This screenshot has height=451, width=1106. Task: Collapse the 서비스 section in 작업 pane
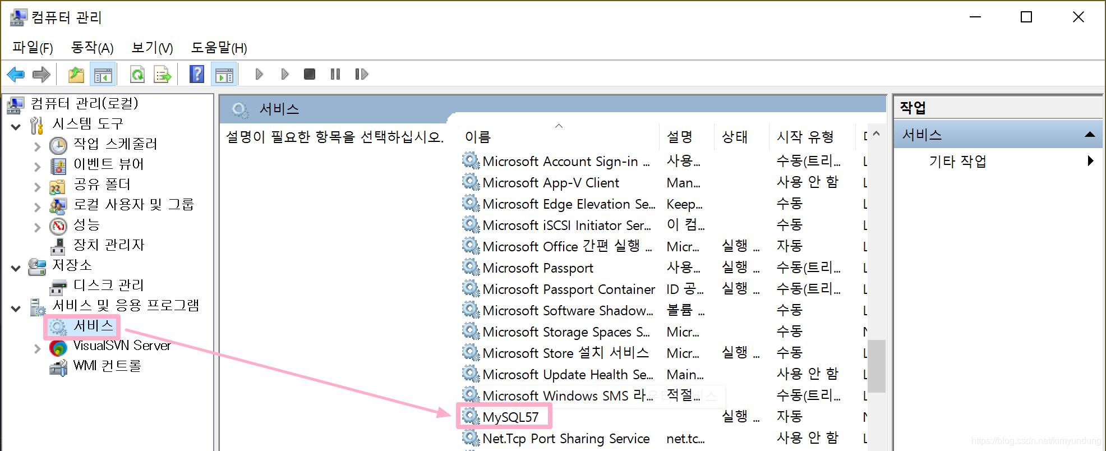pyautogui.click(x=1090, y=135)
